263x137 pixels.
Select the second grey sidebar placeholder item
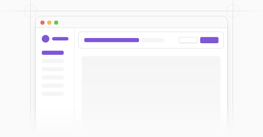[x=53, y=69]
